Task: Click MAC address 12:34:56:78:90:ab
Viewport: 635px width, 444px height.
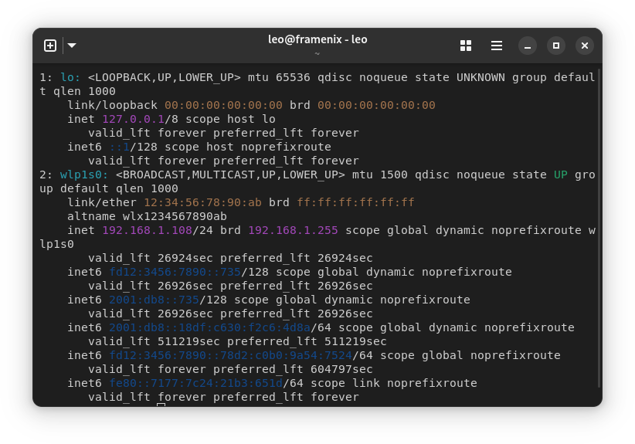Action: 202,202
